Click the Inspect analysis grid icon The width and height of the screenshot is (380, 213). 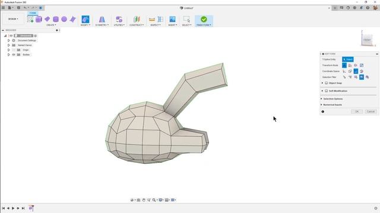click(x=160, y=19)
